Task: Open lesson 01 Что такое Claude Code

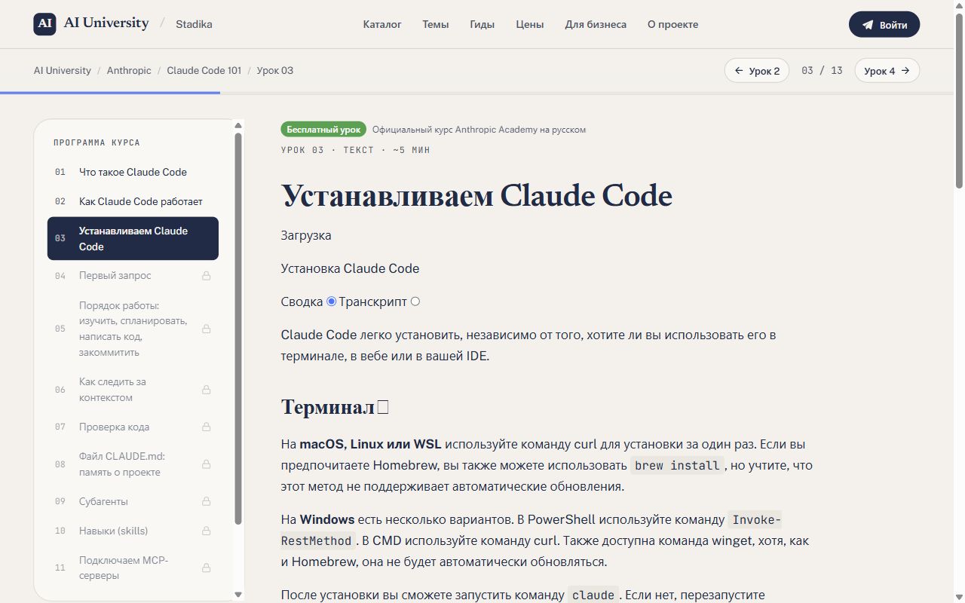Action: [x=133, y=172]
